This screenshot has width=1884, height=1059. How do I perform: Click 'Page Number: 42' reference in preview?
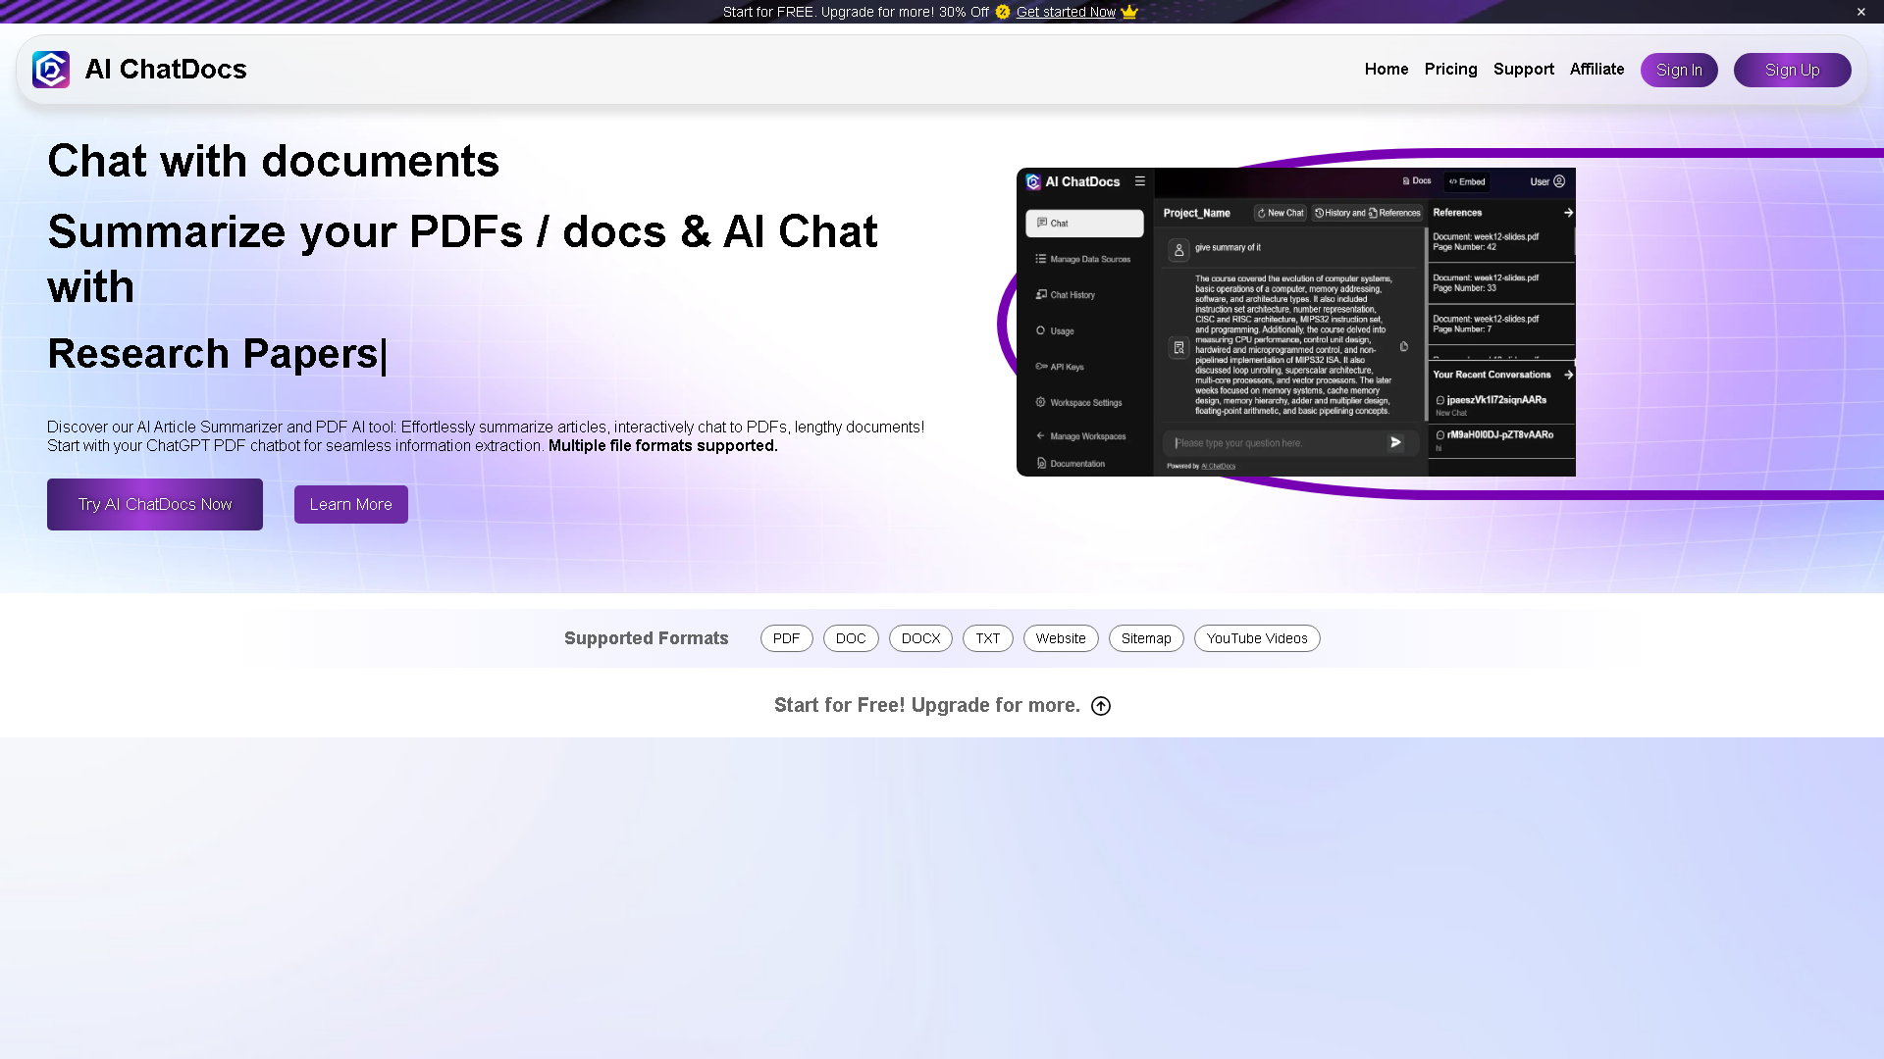point(1464,247)
